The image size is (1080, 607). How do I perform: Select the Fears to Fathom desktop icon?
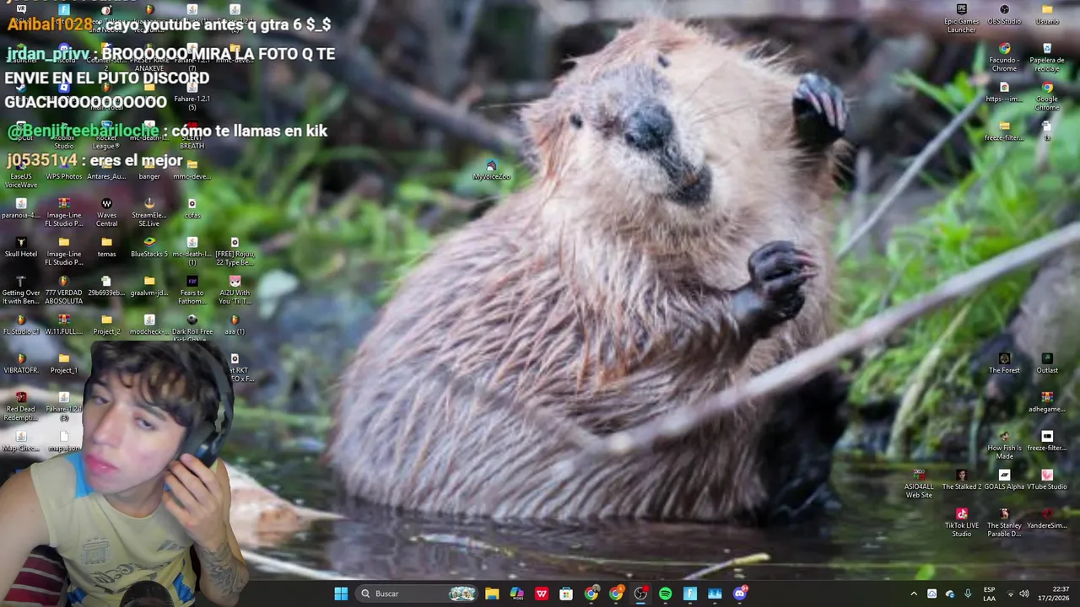pos(192,288)
